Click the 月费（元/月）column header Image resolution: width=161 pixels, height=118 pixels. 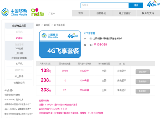[x=45, y=64]
